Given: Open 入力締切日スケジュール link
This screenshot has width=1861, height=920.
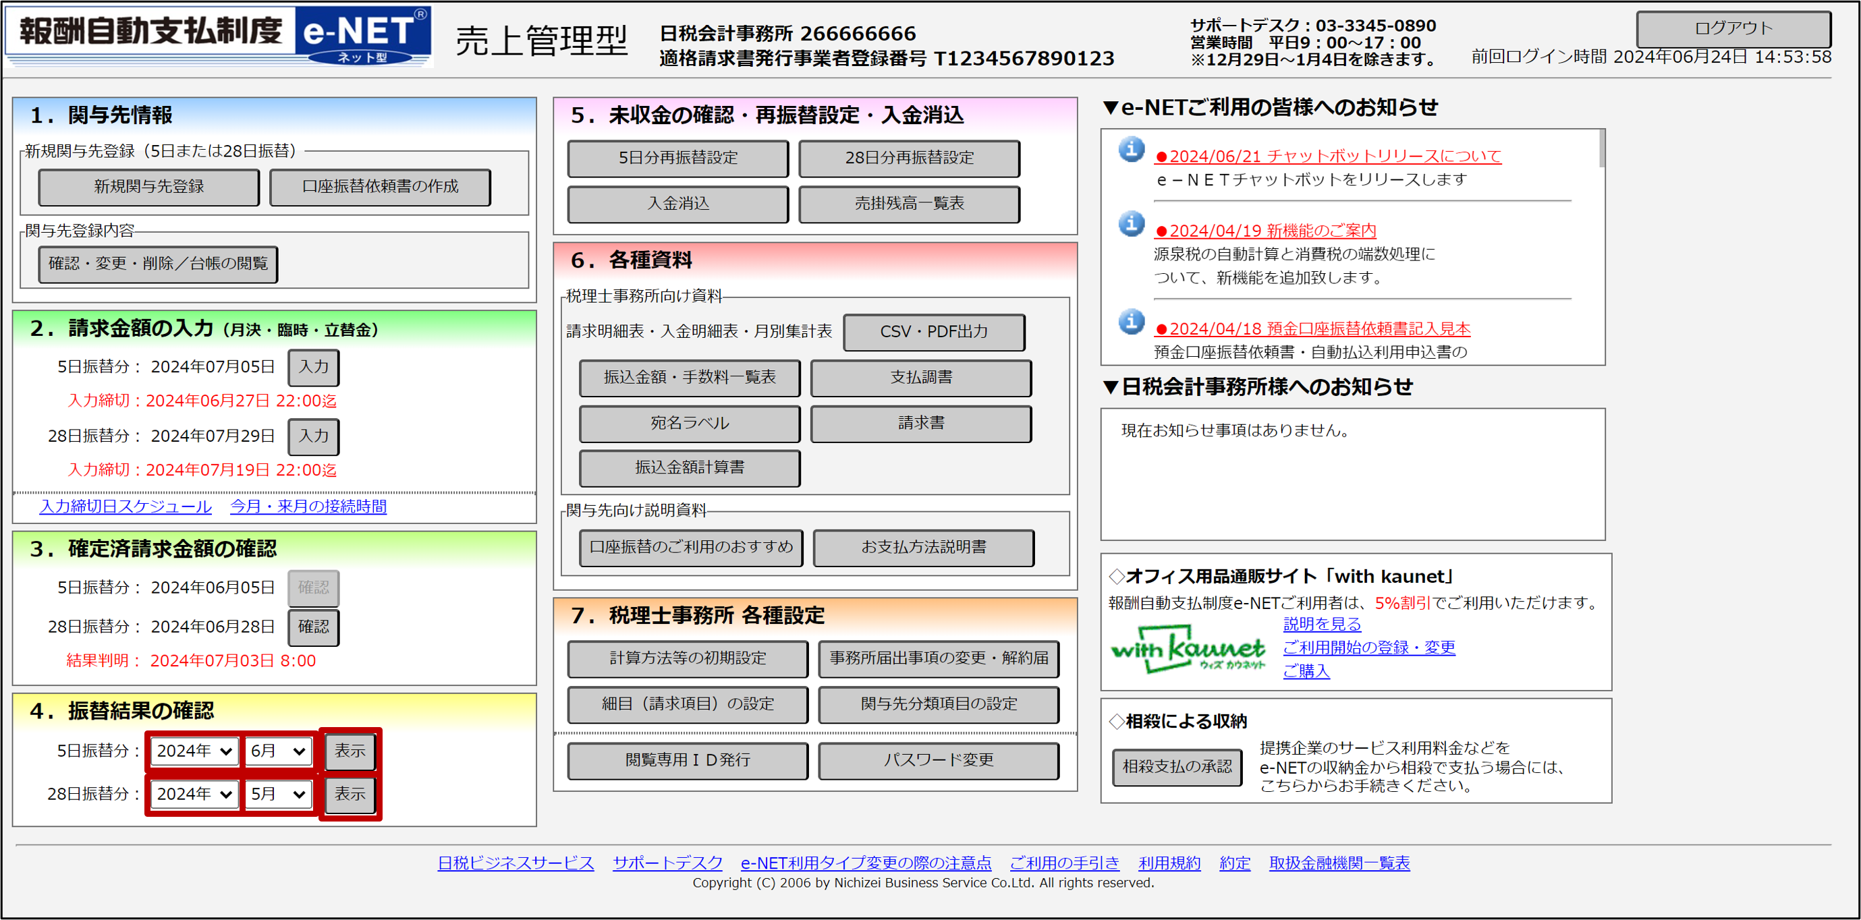Looking at the screenshot, I should [x=126, y=507].
